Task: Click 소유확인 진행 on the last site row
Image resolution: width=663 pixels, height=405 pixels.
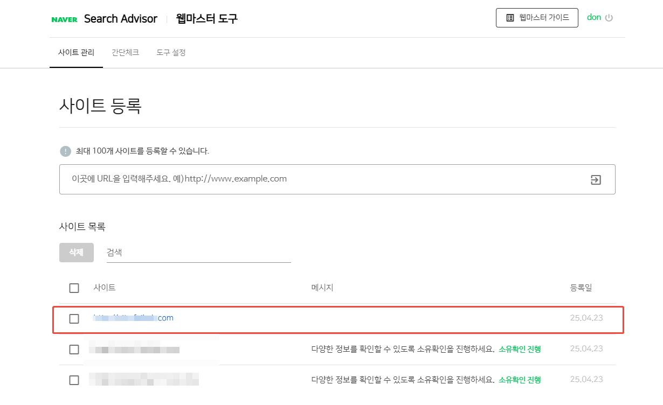Action: pos(520,380)
